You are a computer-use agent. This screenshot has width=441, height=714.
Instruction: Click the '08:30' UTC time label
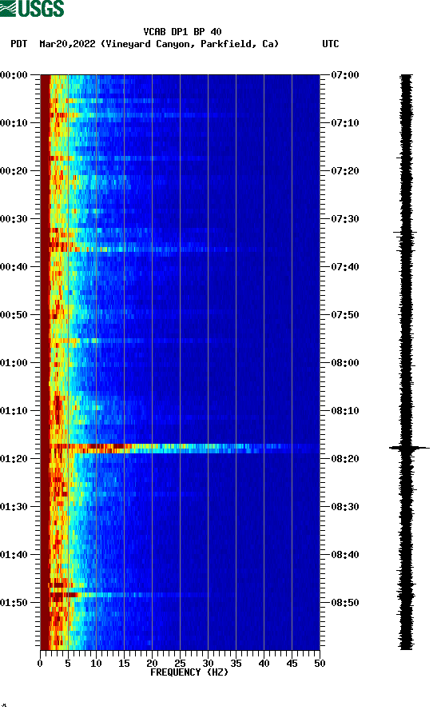point(345,507)
